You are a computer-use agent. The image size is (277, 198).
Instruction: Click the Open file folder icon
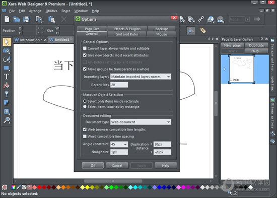tap(17, 19)
